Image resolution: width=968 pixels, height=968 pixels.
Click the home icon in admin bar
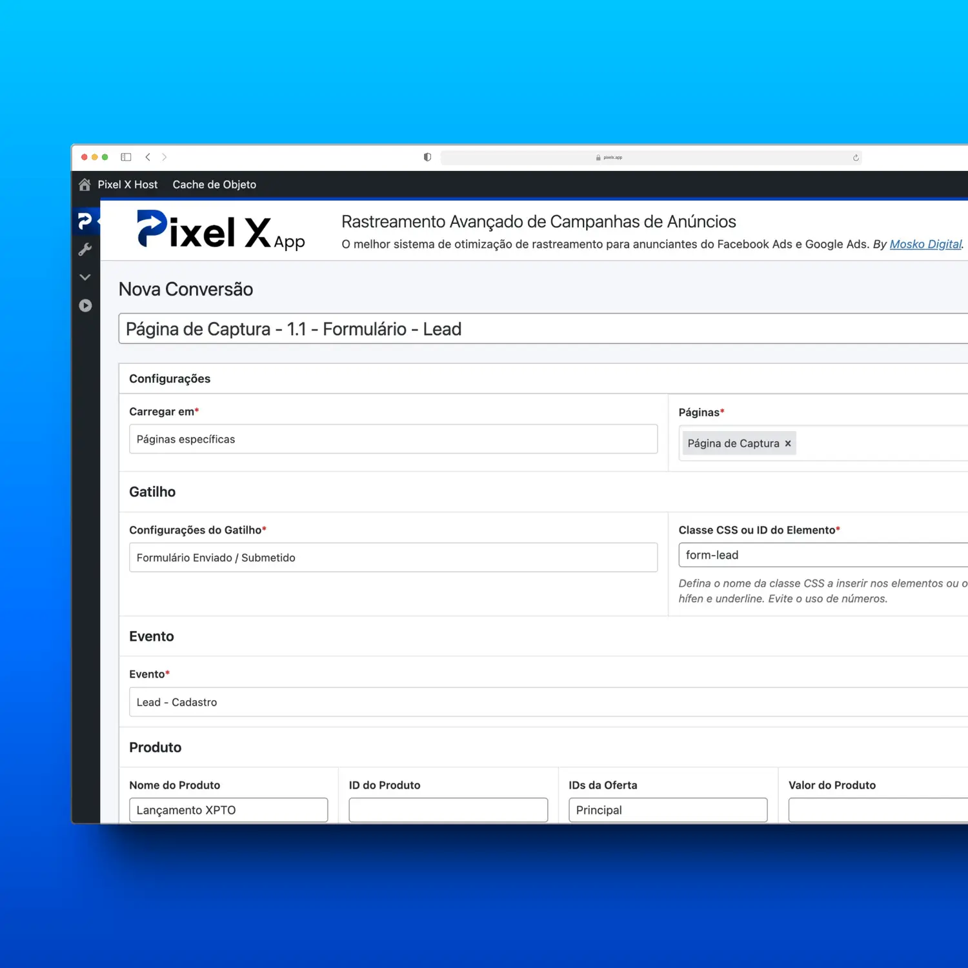pyautogui.click(x=85, y=185)
